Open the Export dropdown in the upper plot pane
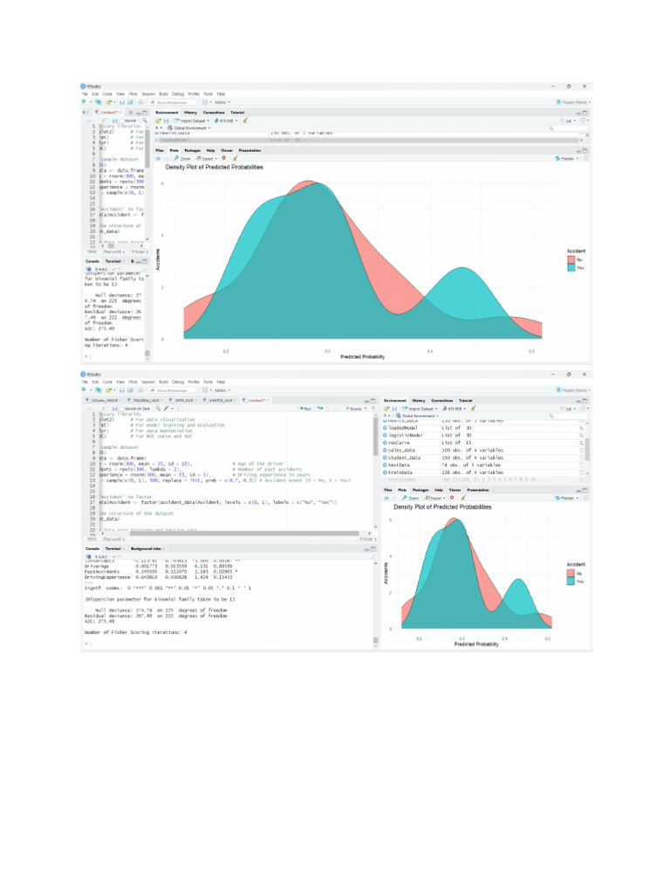Image resolution: width=670 pixels, height=894 pixels. tap(206, 159)
